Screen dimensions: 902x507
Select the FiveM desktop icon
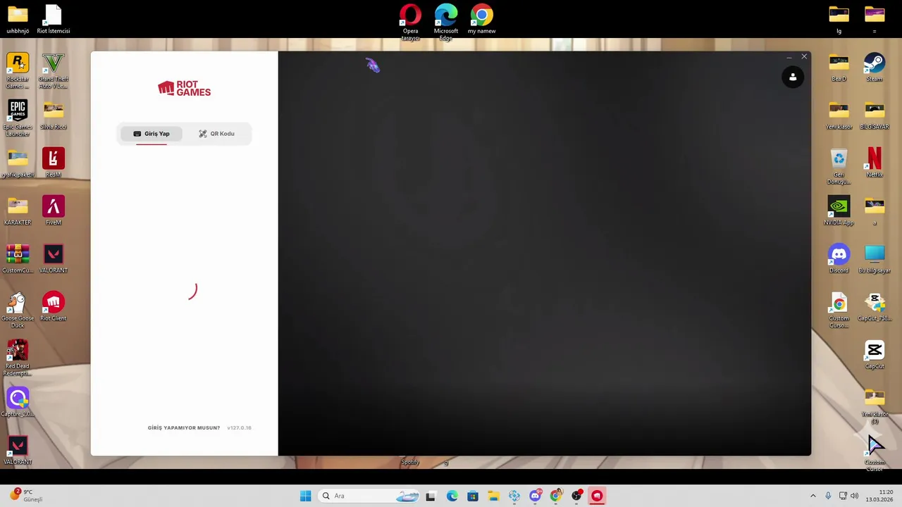click(54, 211)
